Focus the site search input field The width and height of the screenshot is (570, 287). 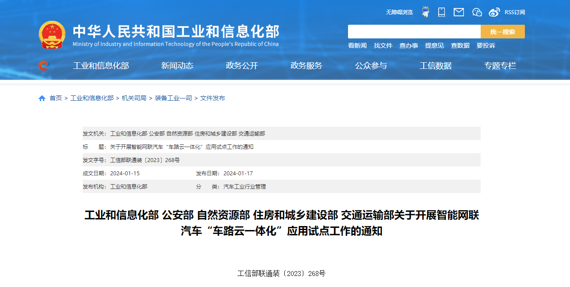click(x=414, y=32)
